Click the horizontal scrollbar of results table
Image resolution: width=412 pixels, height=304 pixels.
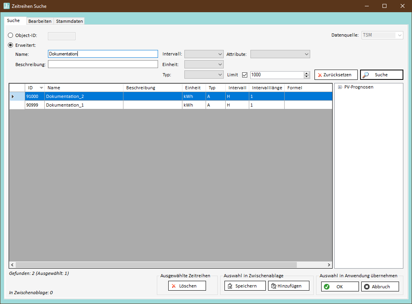point(157,265)
